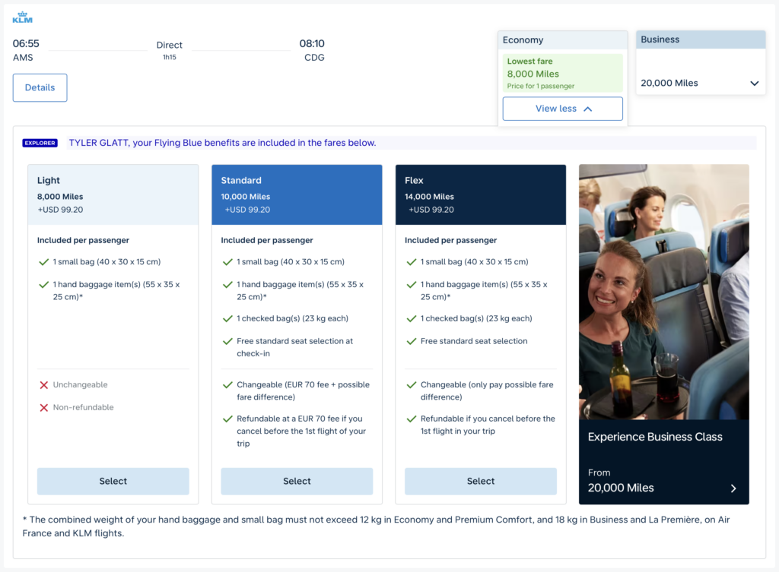Click Flex fare hand baggage checkmark
The image size is (779, 572).
[x=412, y=285]
